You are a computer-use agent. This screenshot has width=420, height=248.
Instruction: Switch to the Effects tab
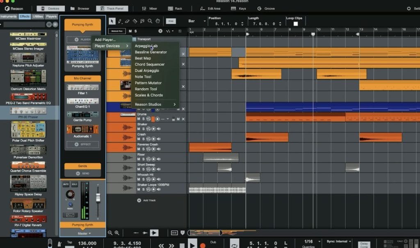click(x=24, y=16)
